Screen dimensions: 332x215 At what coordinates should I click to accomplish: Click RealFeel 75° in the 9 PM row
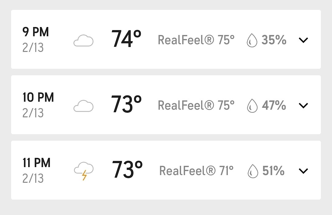(x=196, y=40)
